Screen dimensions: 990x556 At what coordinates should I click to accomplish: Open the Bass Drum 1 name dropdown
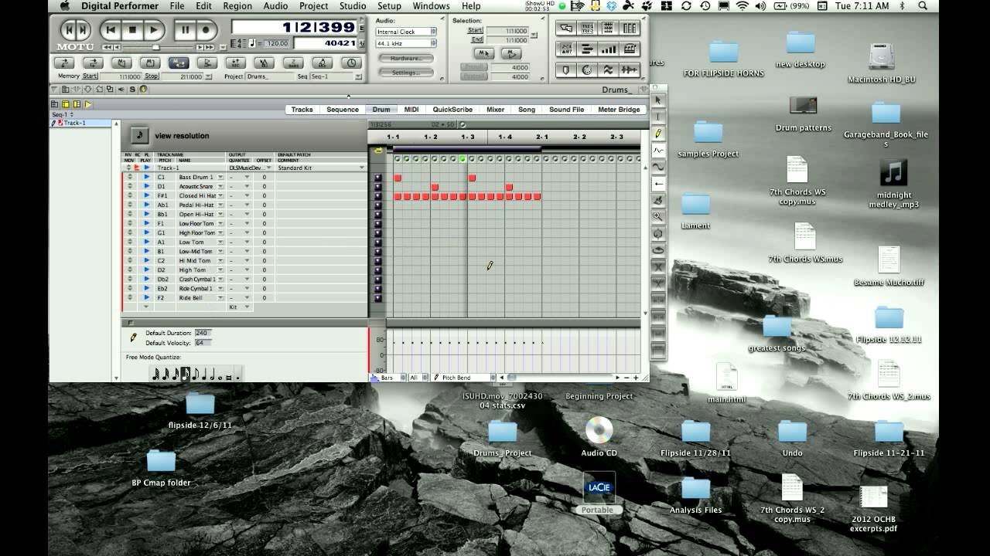220,177
